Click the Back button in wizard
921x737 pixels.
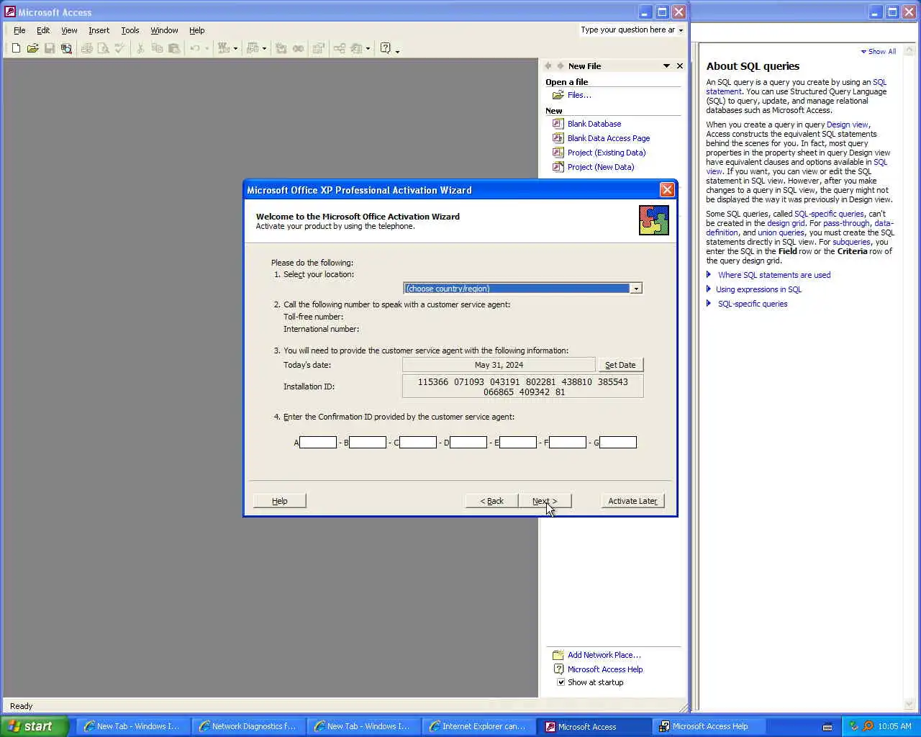point(492,501)
